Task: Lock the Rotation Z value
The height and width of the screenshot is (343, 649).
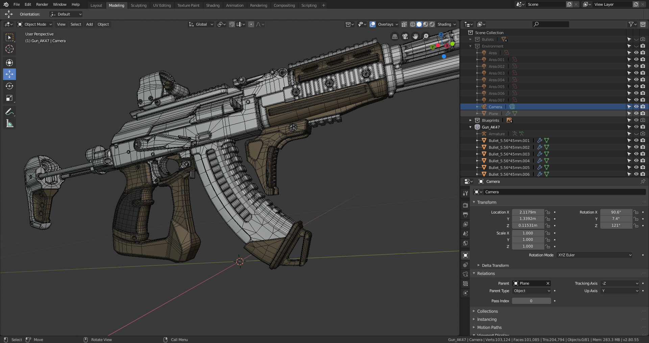Action: (636, 226)
